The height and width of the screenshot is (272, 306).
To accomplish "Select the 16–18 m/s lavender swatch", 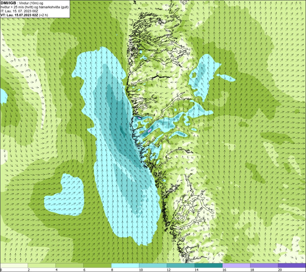I will (236, 265).
